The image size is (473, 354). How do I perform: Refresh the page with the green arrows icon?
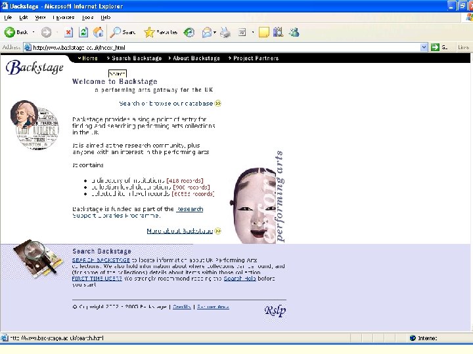pyautogui.click(x=83, y=32)
